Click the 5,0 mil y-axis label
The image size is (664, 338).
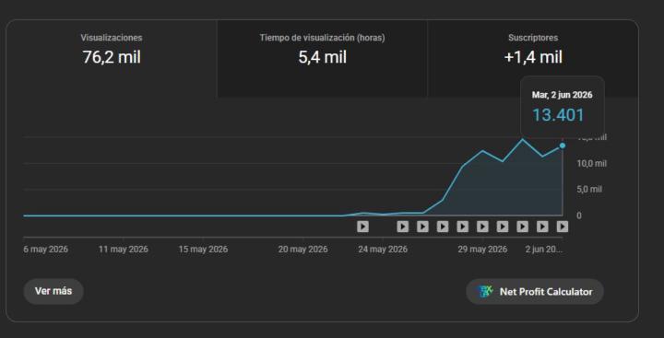(x=589, y=189)
